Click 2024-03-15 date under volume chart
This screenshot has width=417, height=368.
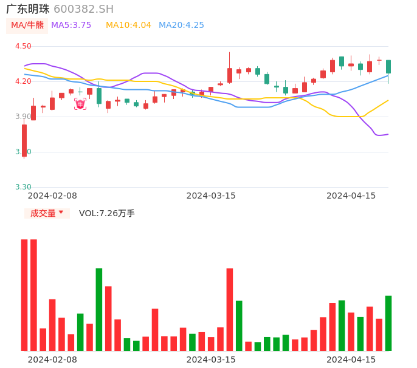[x=211, y=359]
